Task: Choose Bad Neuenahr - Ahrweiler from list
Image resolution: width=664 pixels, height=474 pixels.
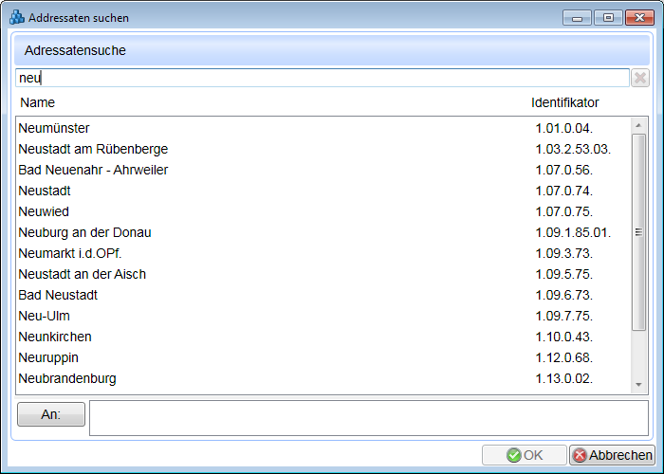Action: pos(93,170)
